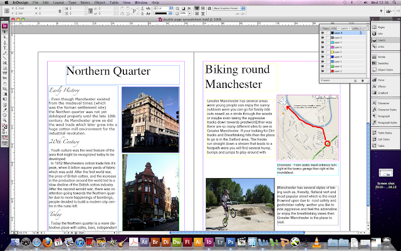The image size is (401, 251).
Task: Select the Line tool
Action: [4, 58]
